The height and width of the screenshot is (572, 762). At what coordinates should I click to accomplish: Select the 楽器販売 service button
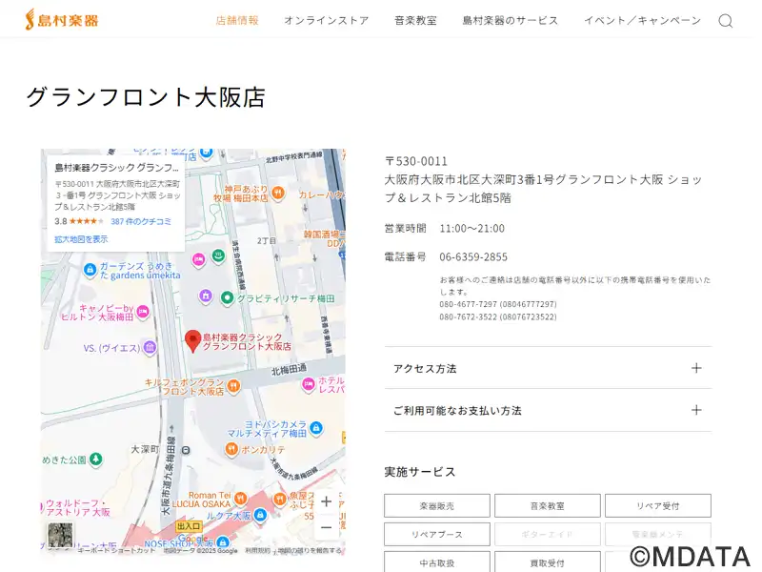point(437,506)
